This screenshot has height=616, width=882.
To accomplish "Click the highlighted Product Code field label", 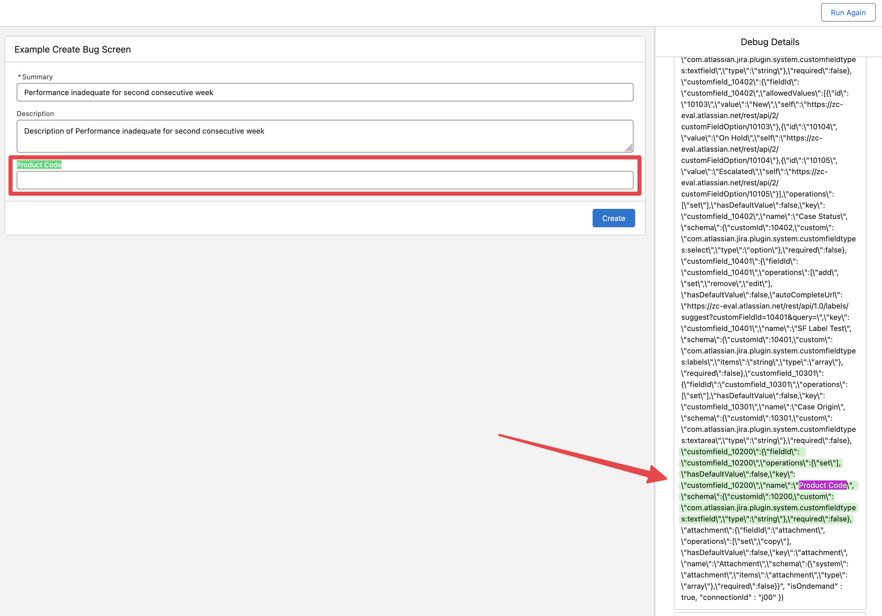I will 39,165.
